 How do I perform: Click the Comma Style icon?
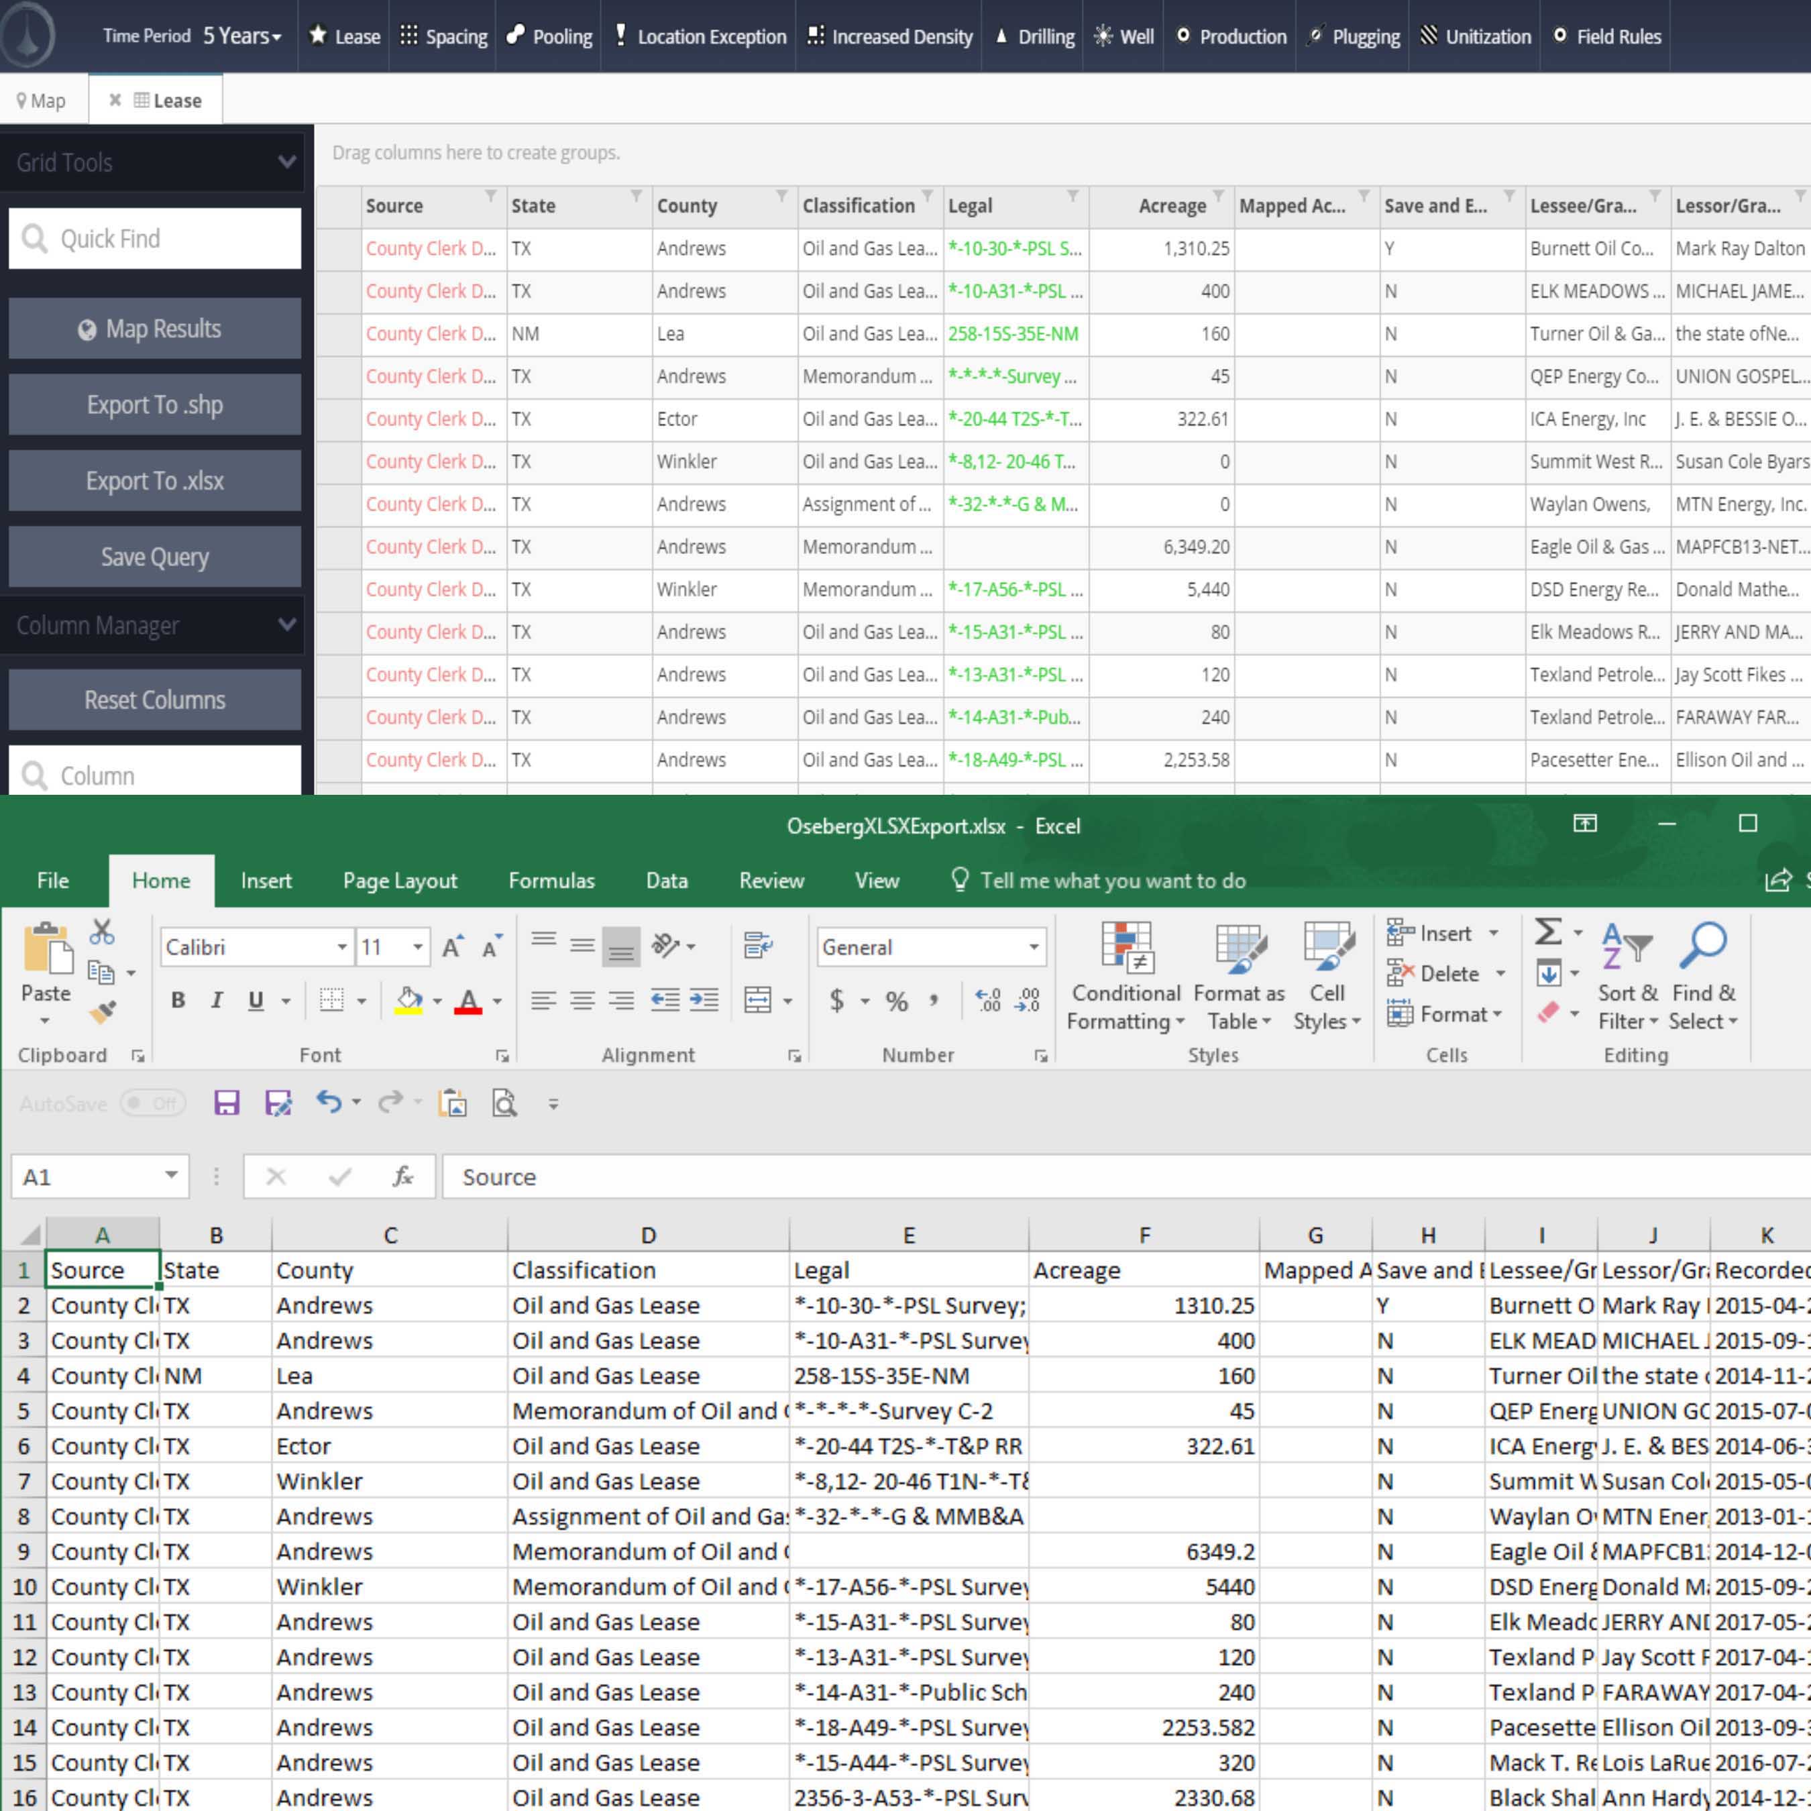934,1001
